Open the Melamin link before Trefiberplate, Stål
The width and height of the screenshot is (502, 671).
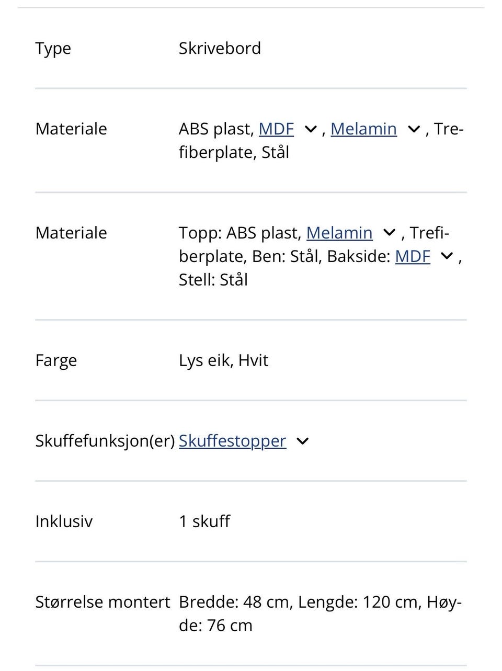point(363,129)
